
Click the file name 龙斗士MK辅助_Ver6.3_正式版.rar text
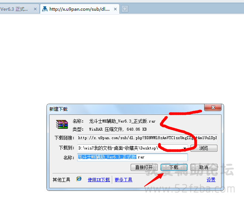pyautogui.click(x=122, y=121)
